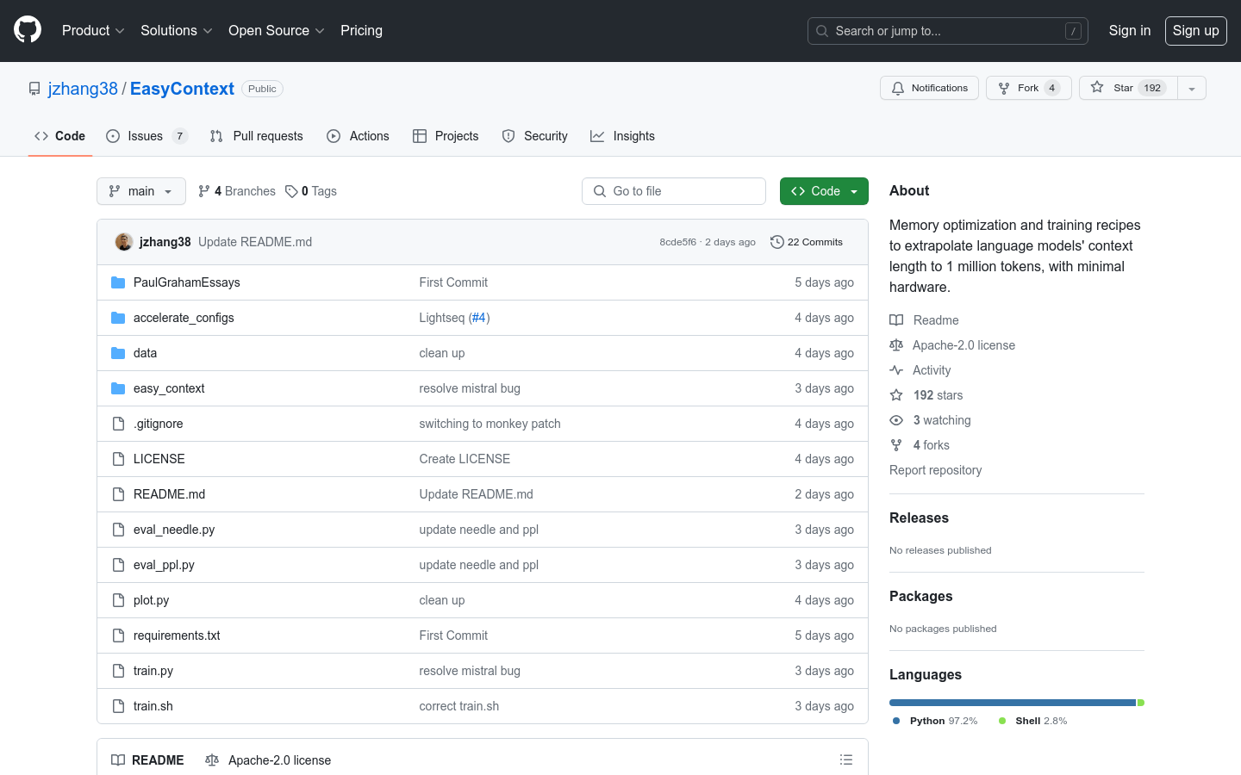Screen dimensions: 1241x775
Task: Click the LICENSE file icon
Action: [118, 459]
